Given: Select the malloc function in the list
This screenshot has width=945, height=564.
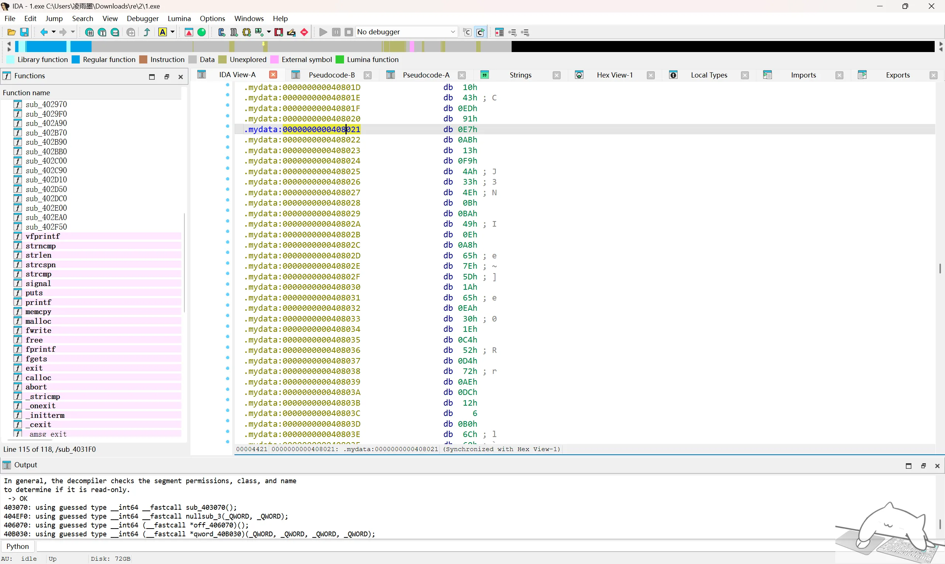Looking at the screenshot, I should [x=38, y=321].
